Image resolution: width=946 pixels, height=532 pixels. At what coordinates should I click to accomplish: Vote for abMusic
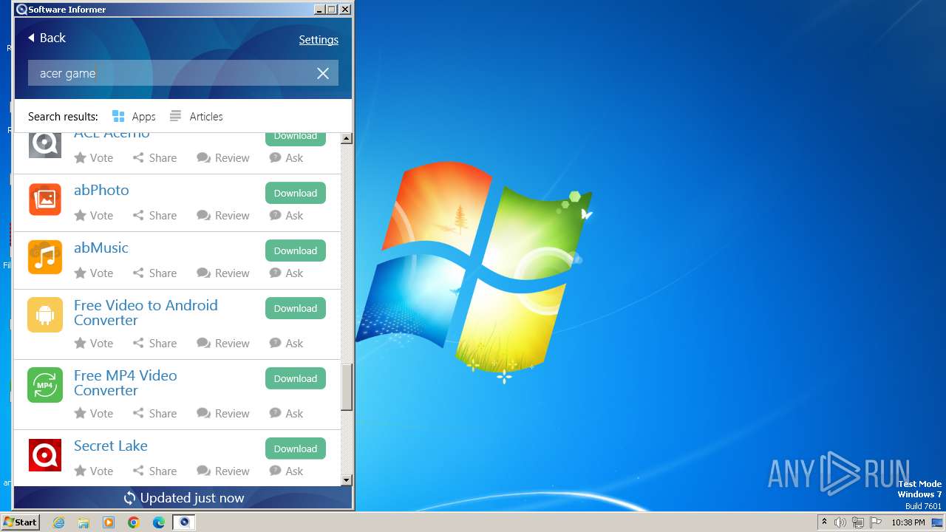pyautogui.click(x=94, y=273)
